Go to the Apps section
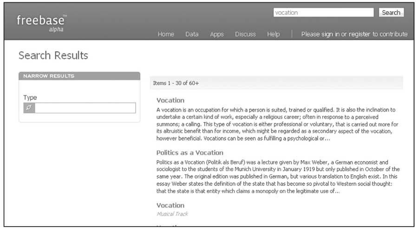 [217, 34]
